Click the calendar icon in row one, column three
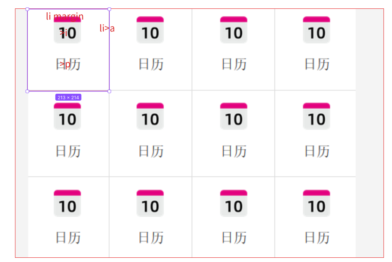392x262 pixels. [233, 30]
